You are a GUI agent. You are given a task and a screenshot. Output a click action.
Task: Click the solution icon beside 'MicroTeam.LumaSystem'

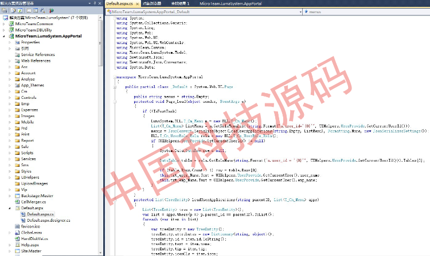click(x=6, y=18)
